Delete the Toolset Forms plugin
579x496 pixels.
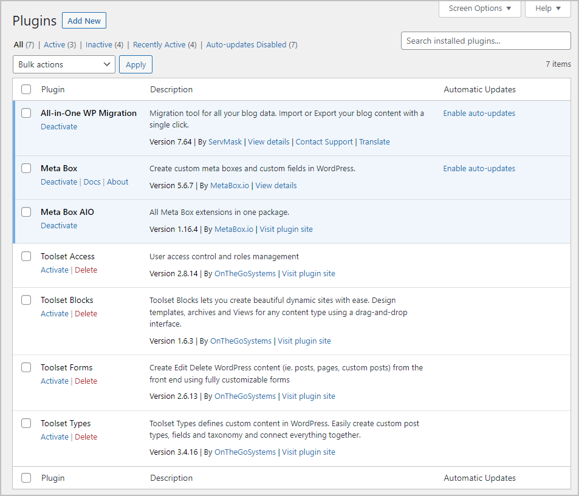pos(86,381)
